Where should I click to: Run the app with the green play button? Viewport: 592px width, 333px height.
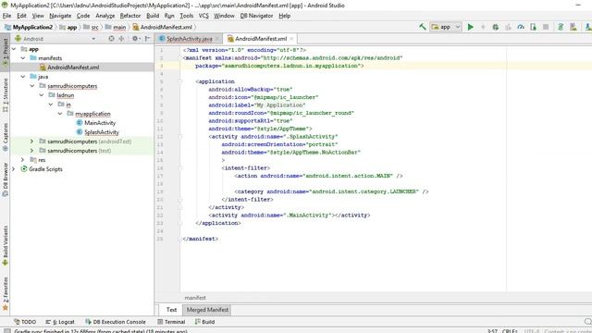click(x=471, y=27)
